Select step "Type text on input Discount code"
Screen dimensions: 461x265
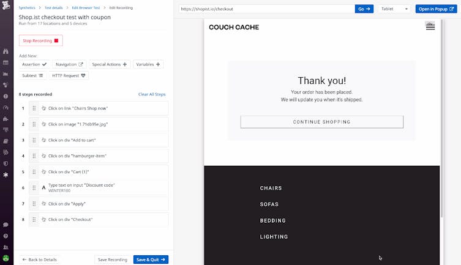99,188
